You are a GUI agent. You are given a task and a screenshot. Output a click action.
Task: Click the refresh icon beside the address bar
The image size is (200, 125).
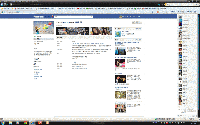pos(159,5)
